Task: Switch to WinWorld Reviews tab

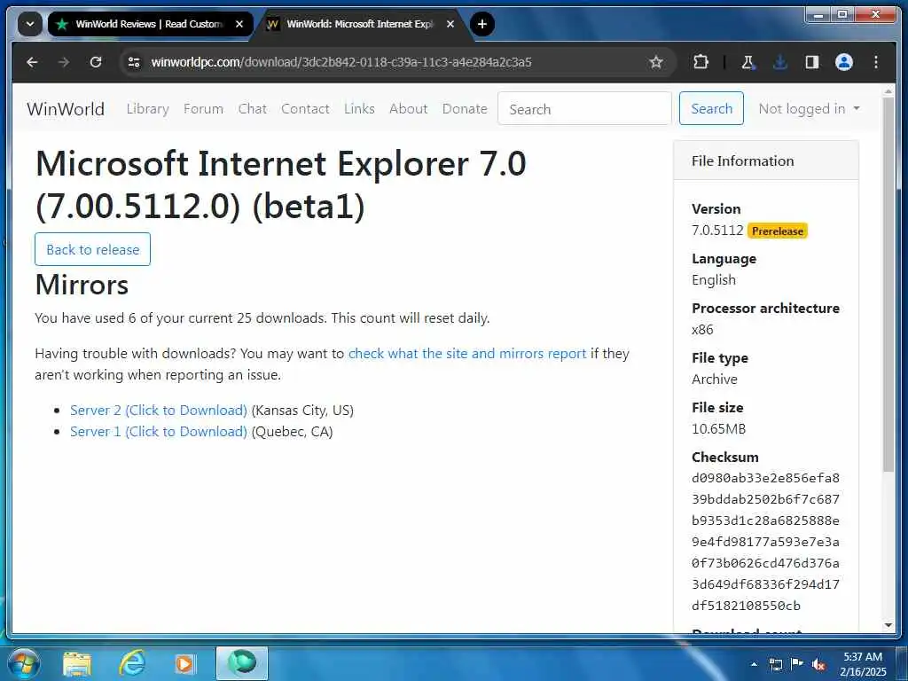Action: pos(148,24)
